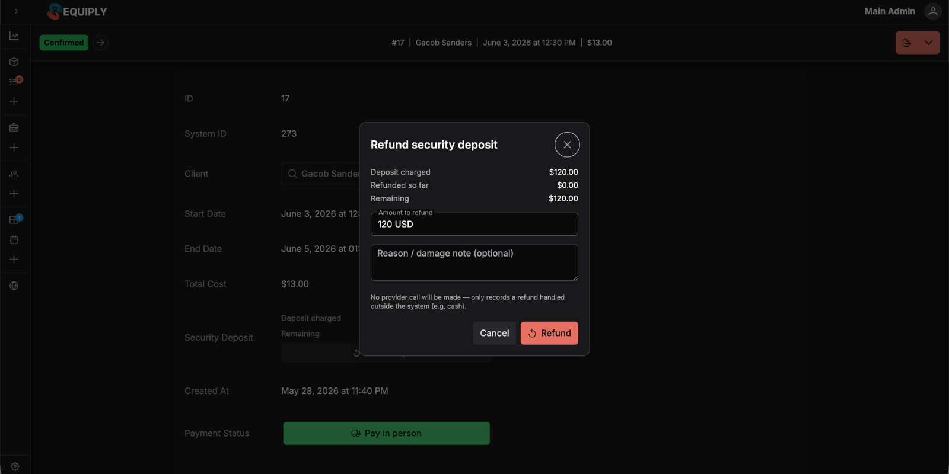The image size is (949, 474).
Task: Click the plus icon below the briefcase icon
Action: 14,148
